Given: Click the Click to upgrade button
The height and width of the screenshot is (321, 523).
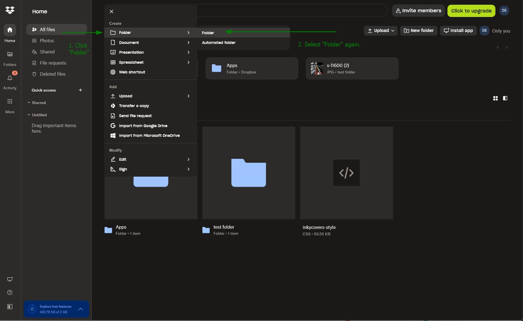Looking at the screenshot, I should coord(471,11).
